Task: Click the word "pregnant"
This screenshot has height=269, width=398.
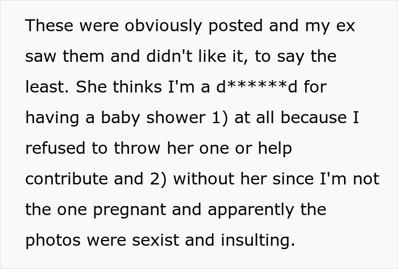Action: [x=130, y=210]
